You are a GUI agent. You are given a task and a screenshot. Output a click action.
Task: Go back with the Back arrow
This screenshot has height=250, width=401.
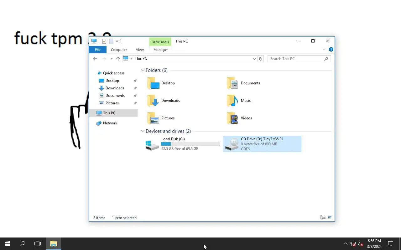[95, 59]
